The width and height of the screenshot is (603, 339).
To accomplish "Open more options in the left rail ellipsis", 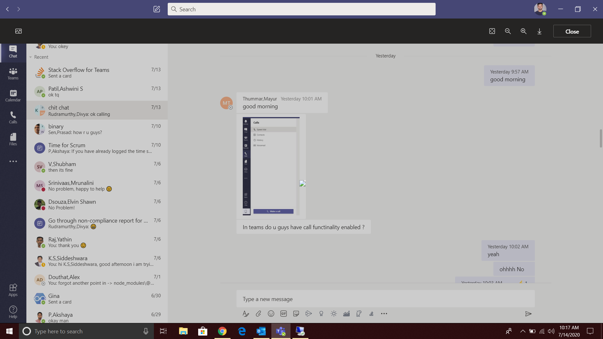I will point(13,161).
